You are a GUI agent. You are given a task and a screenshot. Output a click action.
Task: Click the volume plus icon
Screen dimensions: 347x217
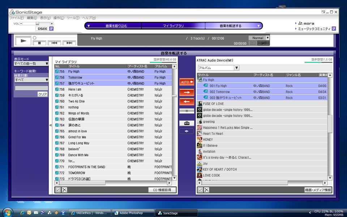[52, 24]
